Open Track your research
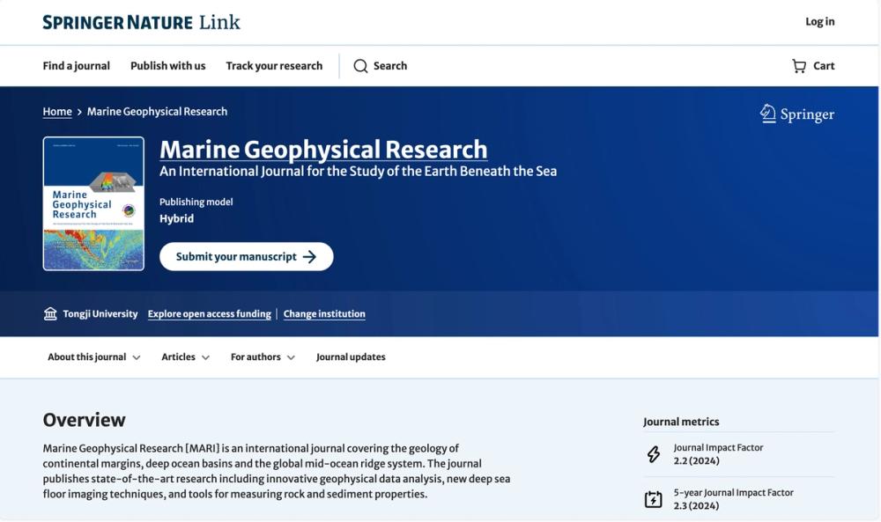The height and width of the screenshot is (522, 881). (274, 66)
